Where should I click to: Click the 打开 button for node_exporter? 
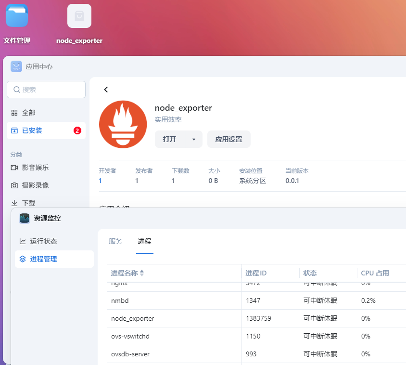(x=170, y=139)
